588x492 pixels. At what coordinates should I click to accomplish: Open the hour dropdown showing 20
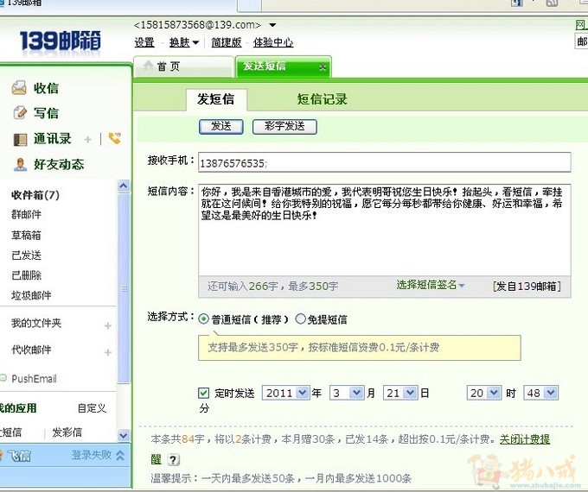(483, 393)
